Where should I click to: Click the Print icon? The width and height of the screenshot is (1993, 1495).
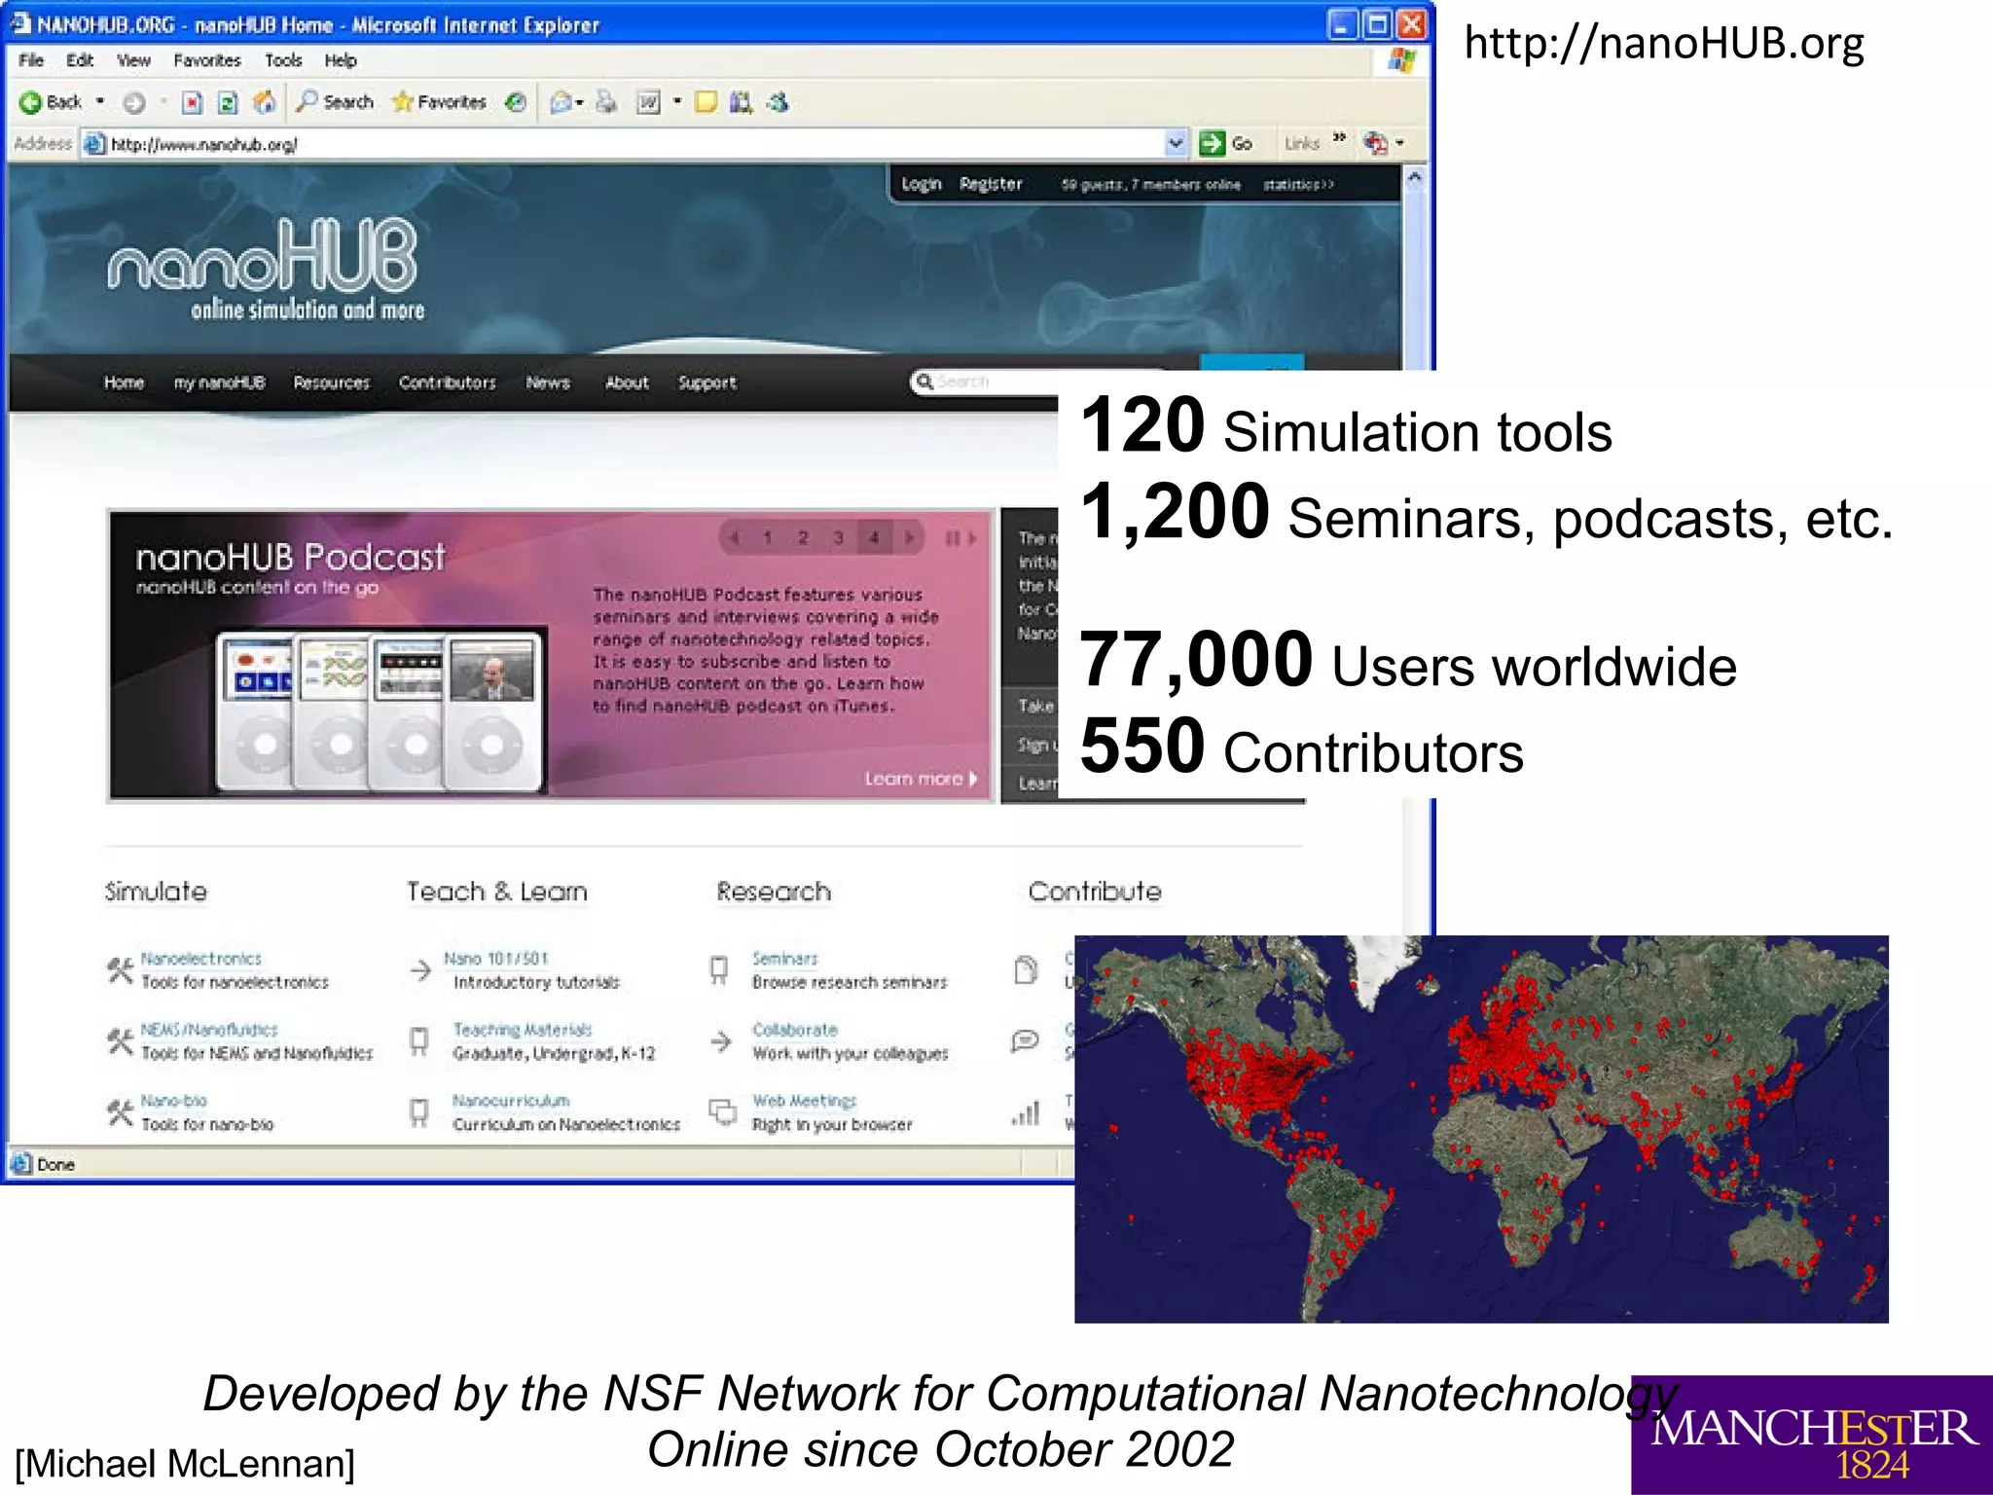[606, 102]
